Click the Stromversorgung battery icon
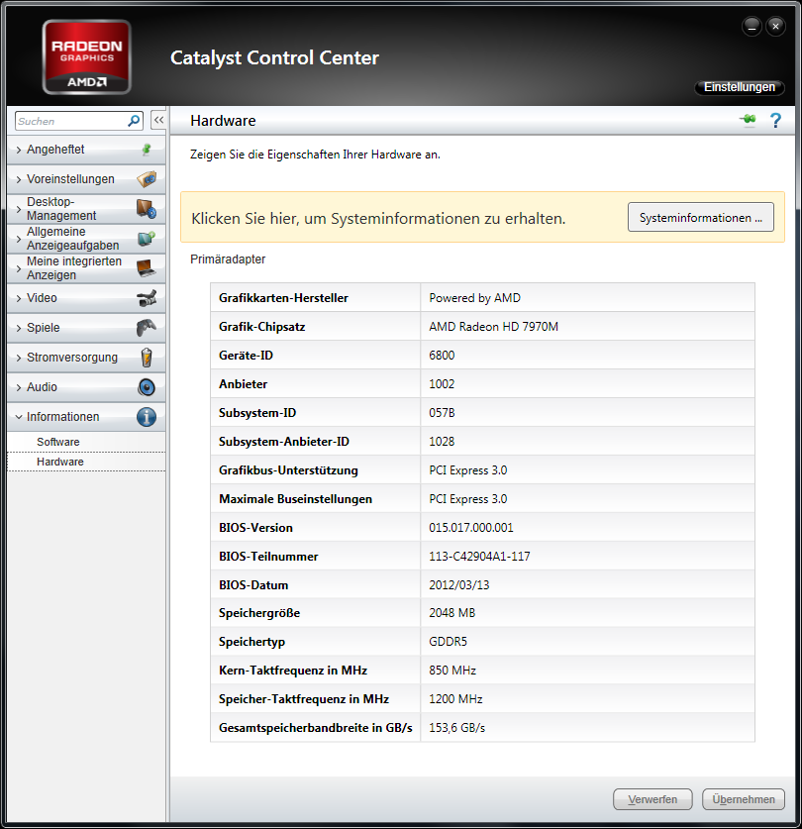Viewport: 802px width, 829px height. click(147, 358)
